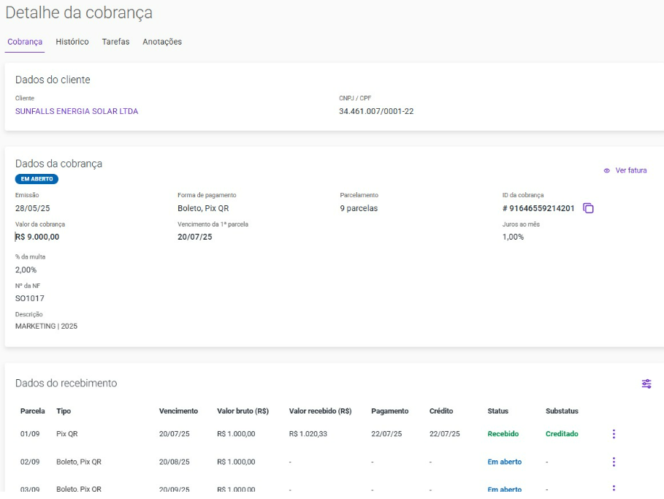The height and width of the screenshot is (499, 664).
Task: Open the Ver fatura link
Action: click(630, 170)
